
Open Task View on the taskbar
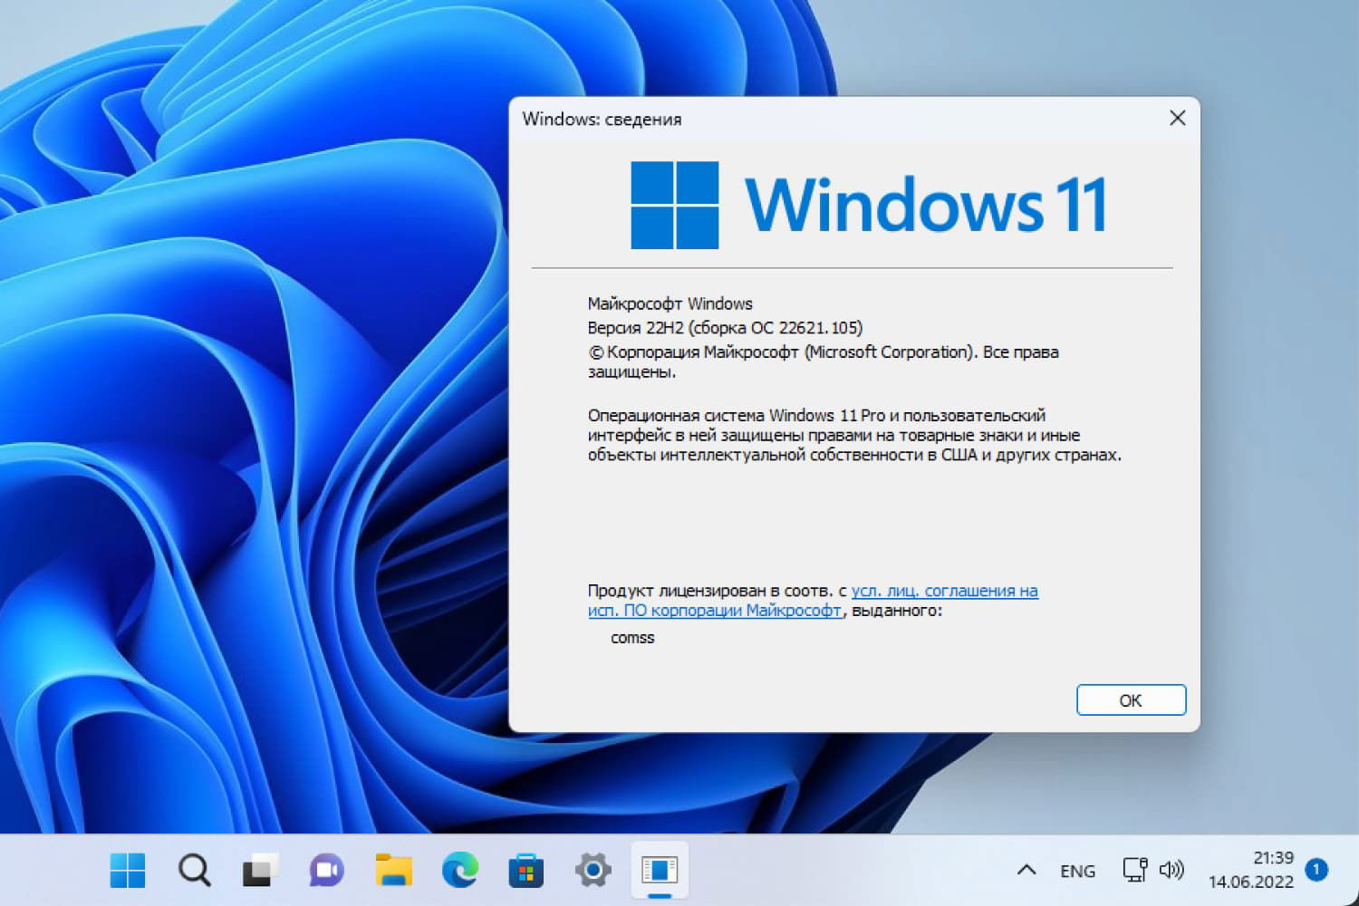click(x=260, y=871)
